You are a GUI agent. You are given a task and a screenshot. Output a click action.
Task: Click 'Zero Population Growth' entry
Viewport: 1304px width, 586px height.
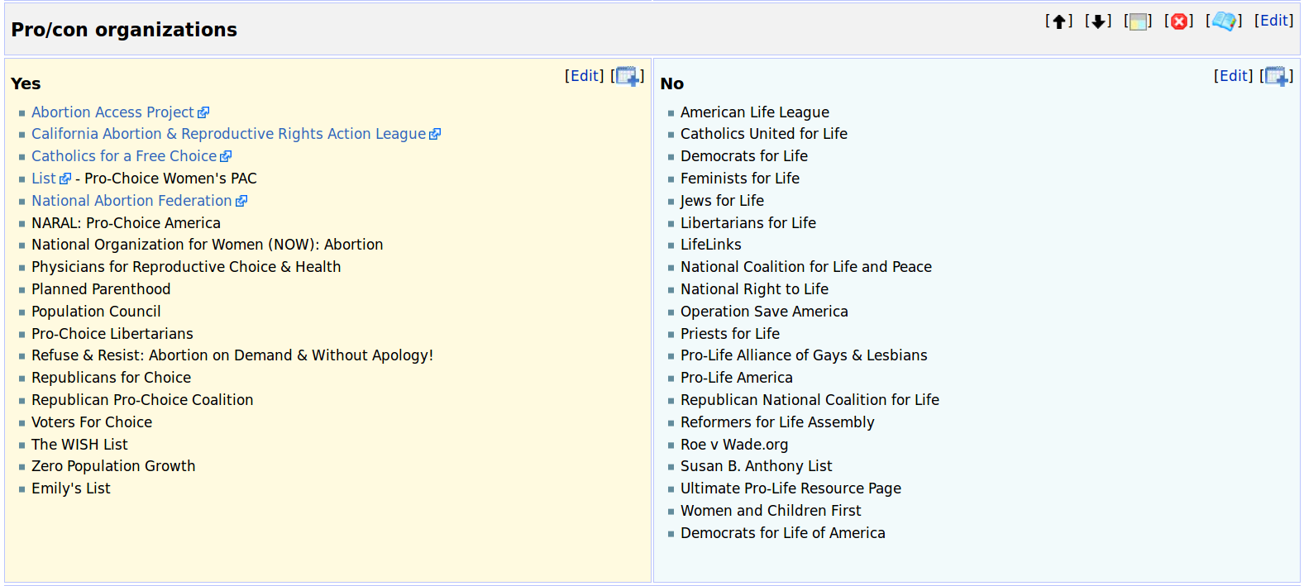[x=113, y=466]
